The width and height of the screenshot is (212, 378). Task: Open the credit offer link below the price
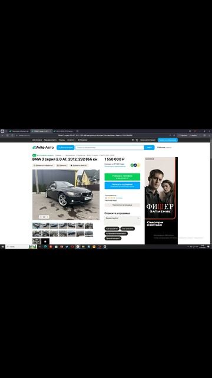tap(115, 167)
